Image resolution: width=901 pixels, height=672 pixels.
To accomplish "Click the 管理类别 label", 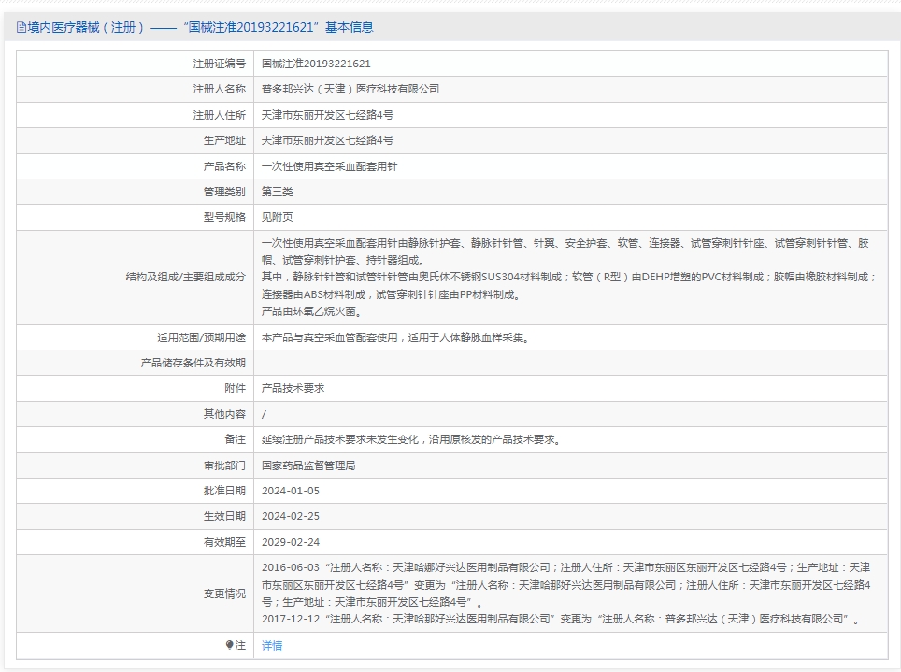I will coord(224,192).
